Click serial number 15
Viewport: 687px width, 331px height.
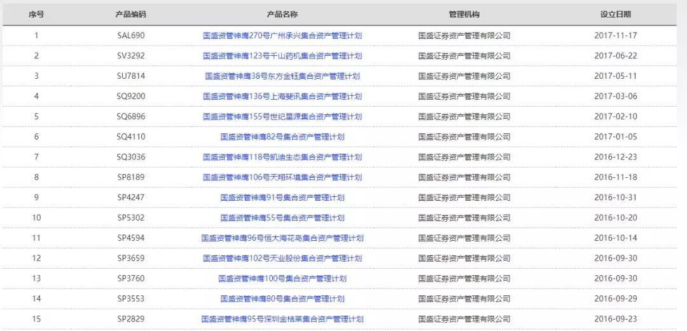tap(36, 319)
